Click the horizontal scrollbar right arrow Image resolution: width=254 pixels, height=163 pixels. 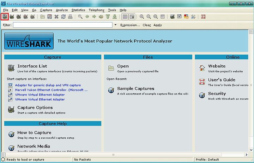246,155
